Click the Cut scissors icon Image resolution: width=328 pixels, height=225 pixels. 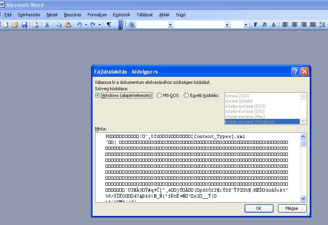coord(47,25)
